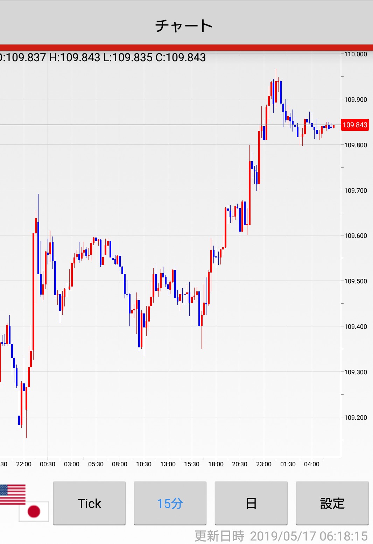This screenshot has width=373, height=544.
Task: Click the 110.000 price axis label
Action: (356, 54)
